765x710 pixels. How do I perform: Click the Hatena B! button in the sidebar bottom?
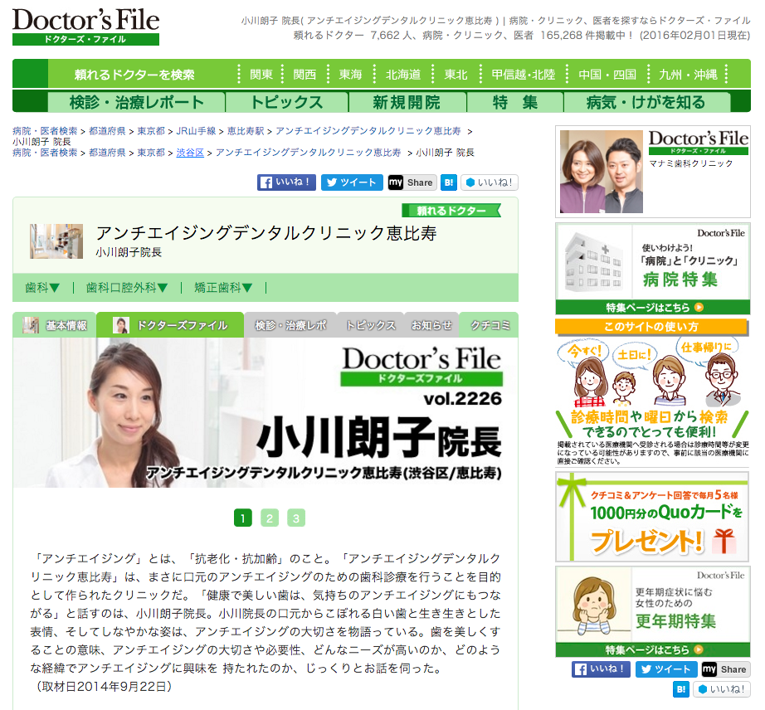[x=681, y=689]
